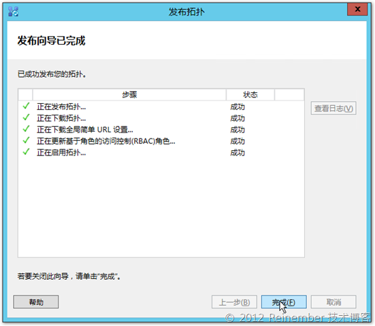
Task: Close the 发布拓扑 dialog window
Action: click(357, 10)
